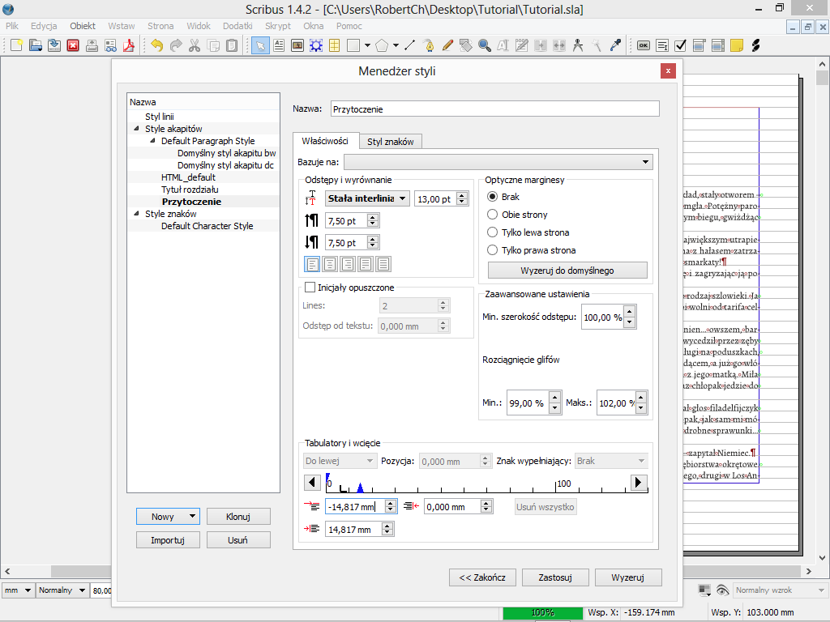Click the Klonuj button

tap(237, 517)
